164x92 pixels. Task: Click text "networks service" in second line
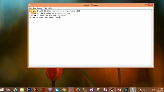[x=63, y=13]
